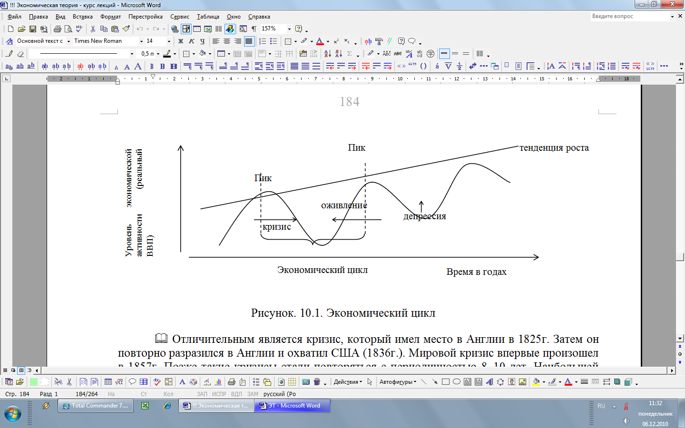Click the Numbered list icon
The image size is (685, 428).
(x=263, y=41)
